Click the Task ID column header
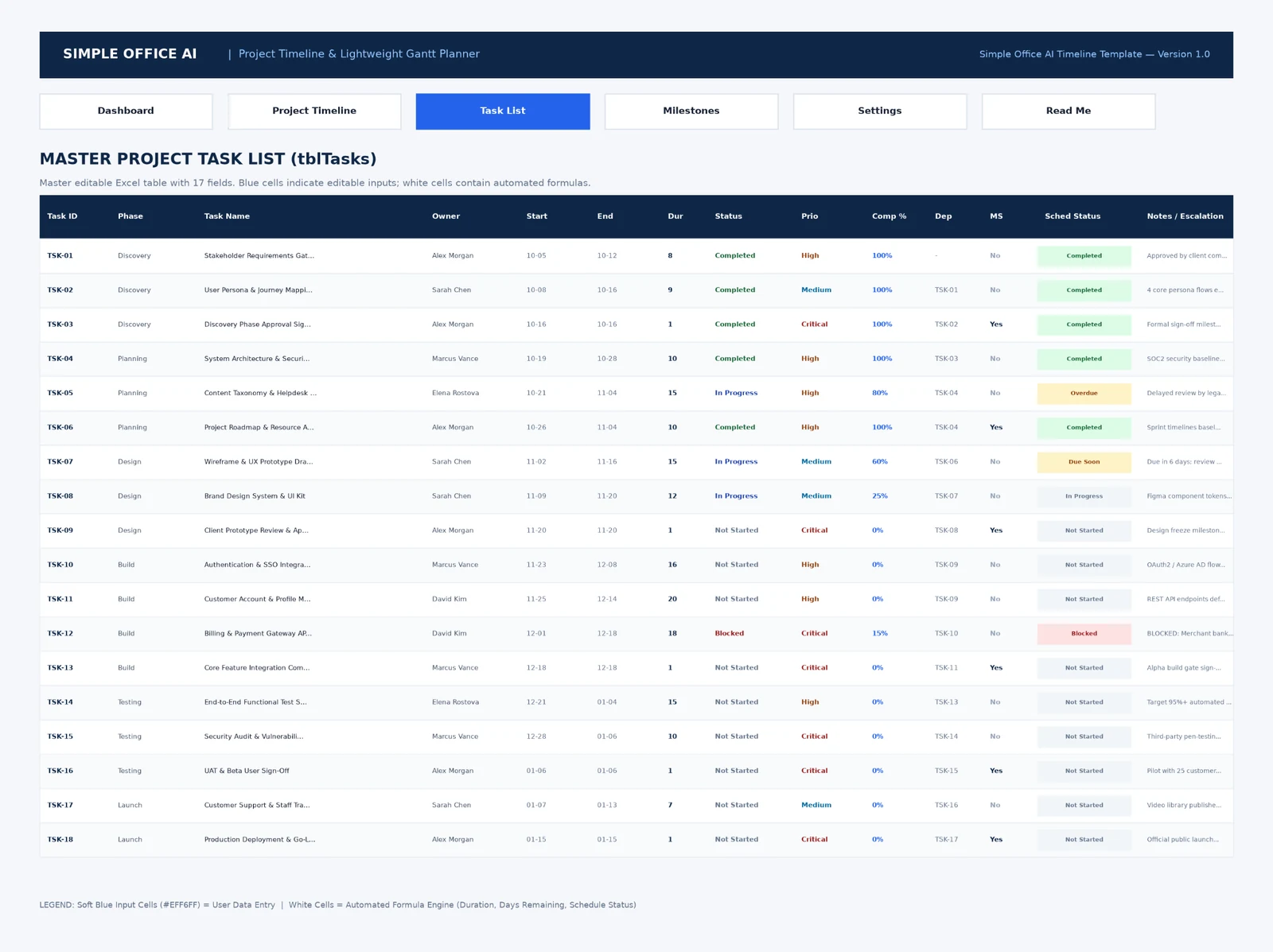Screen dimensions: 1273x952 coord(62,216)
